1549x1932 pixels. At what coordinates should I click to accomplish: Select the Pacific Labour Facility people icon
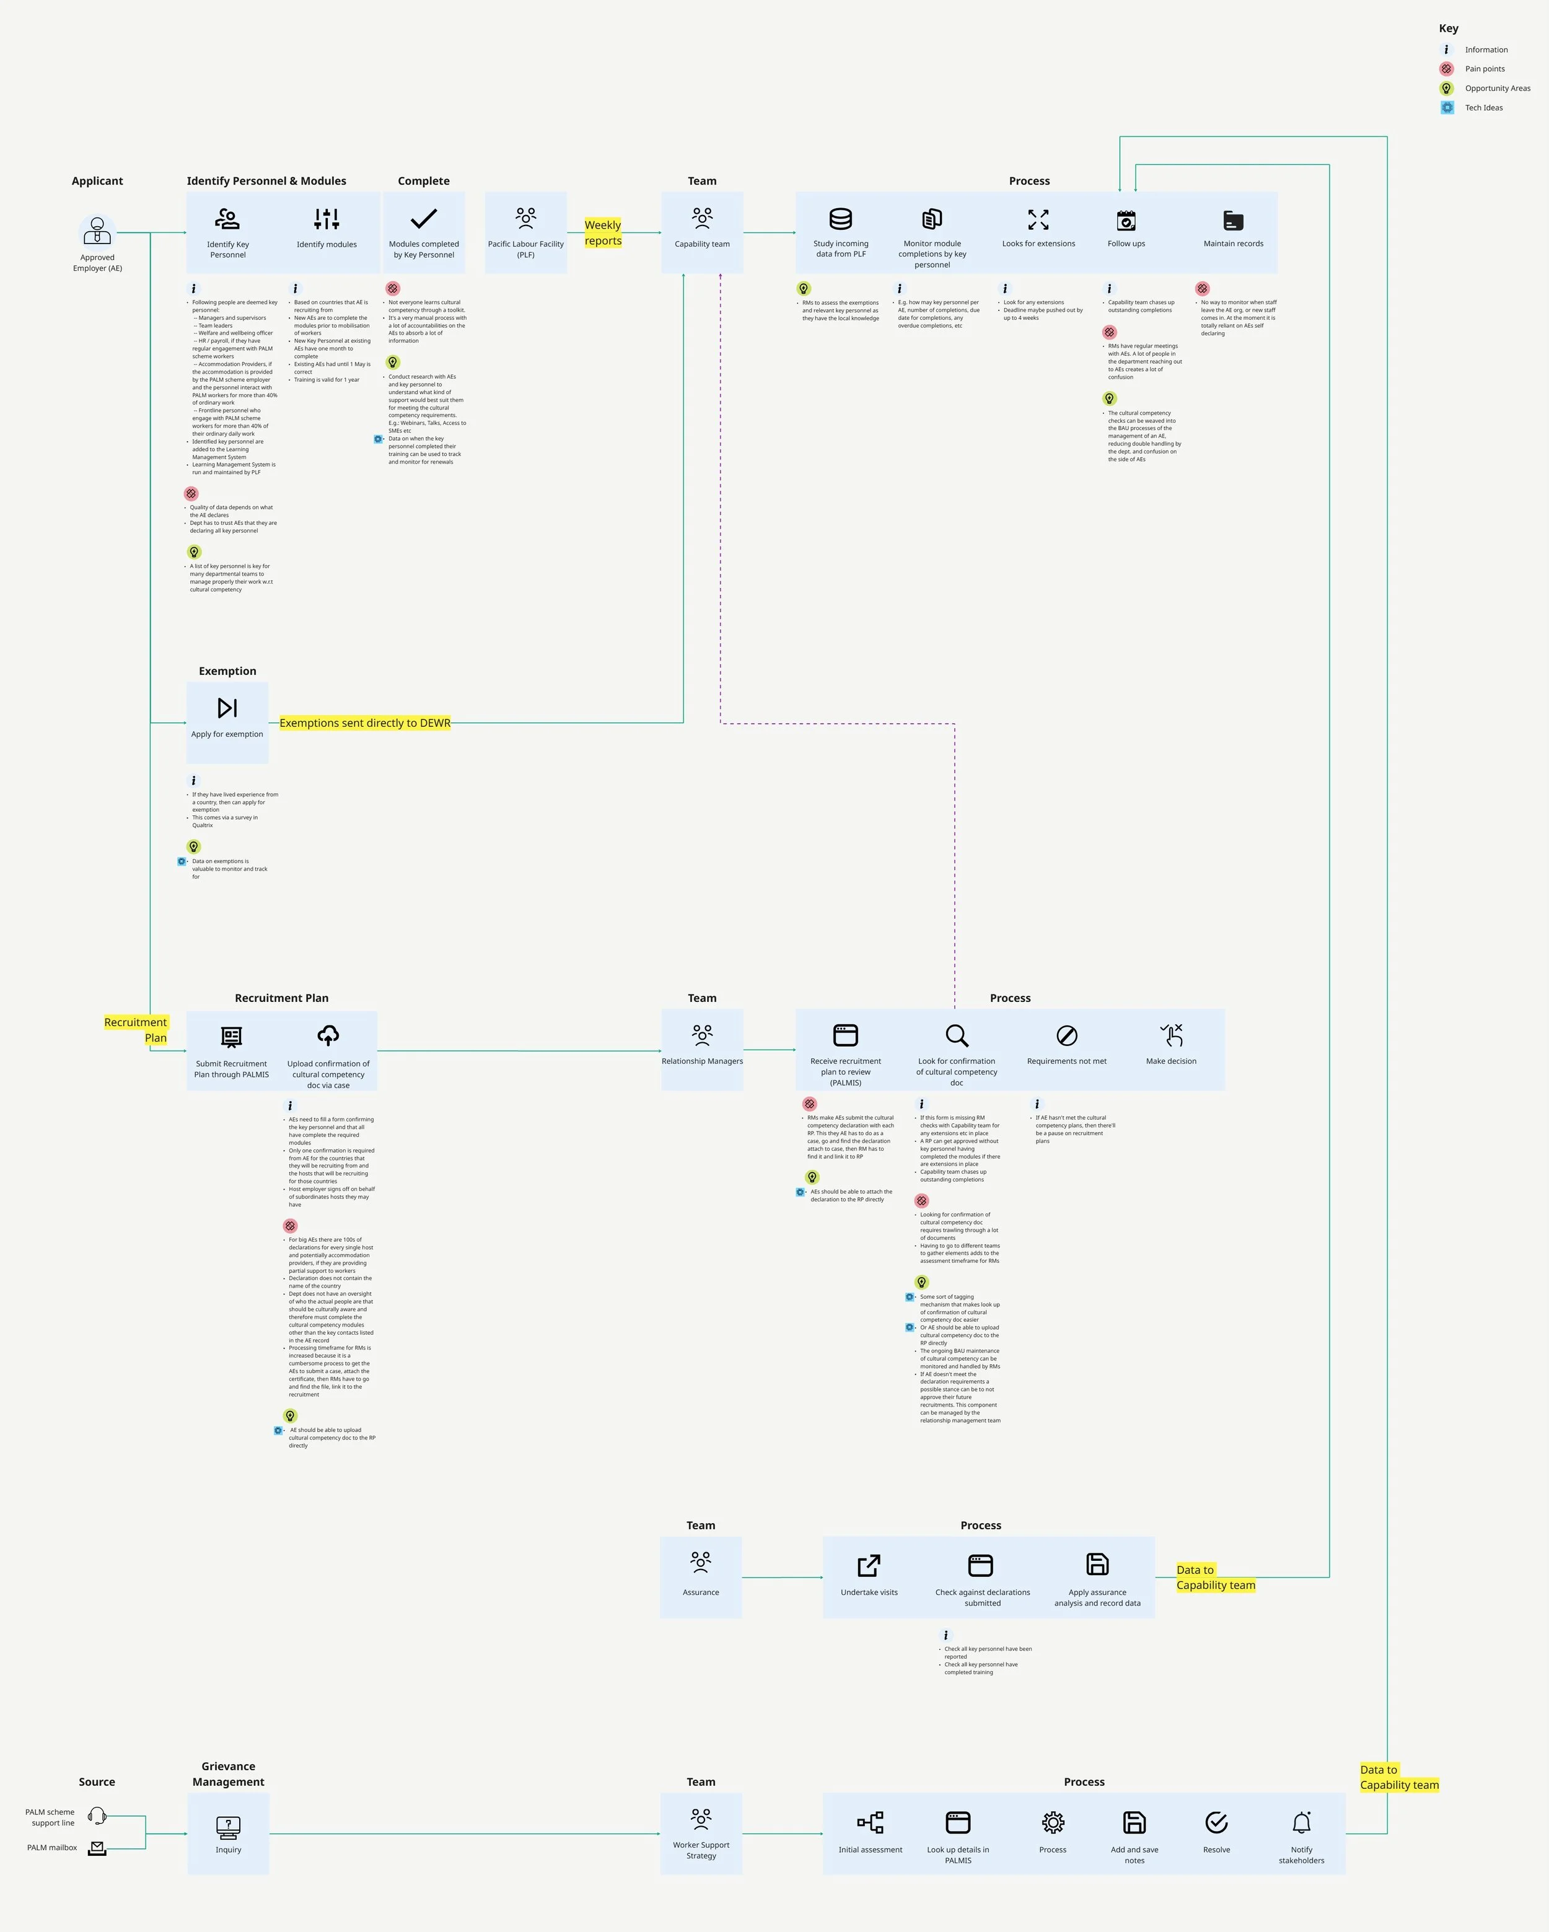click(526, 217)
